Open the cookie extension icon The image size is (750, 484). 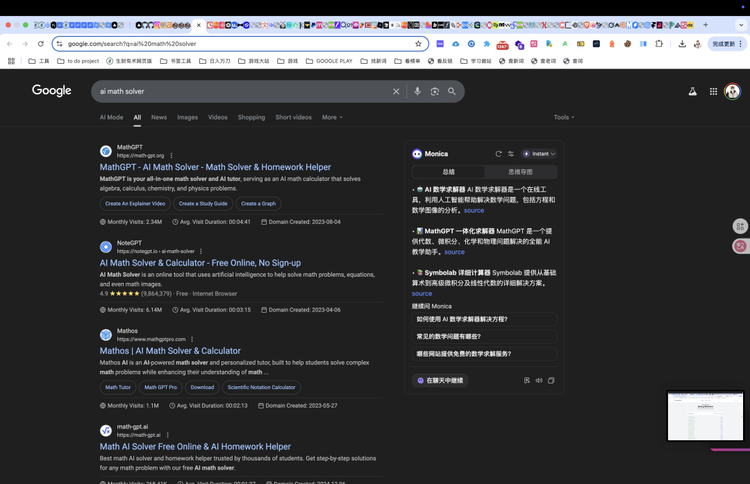628,44
